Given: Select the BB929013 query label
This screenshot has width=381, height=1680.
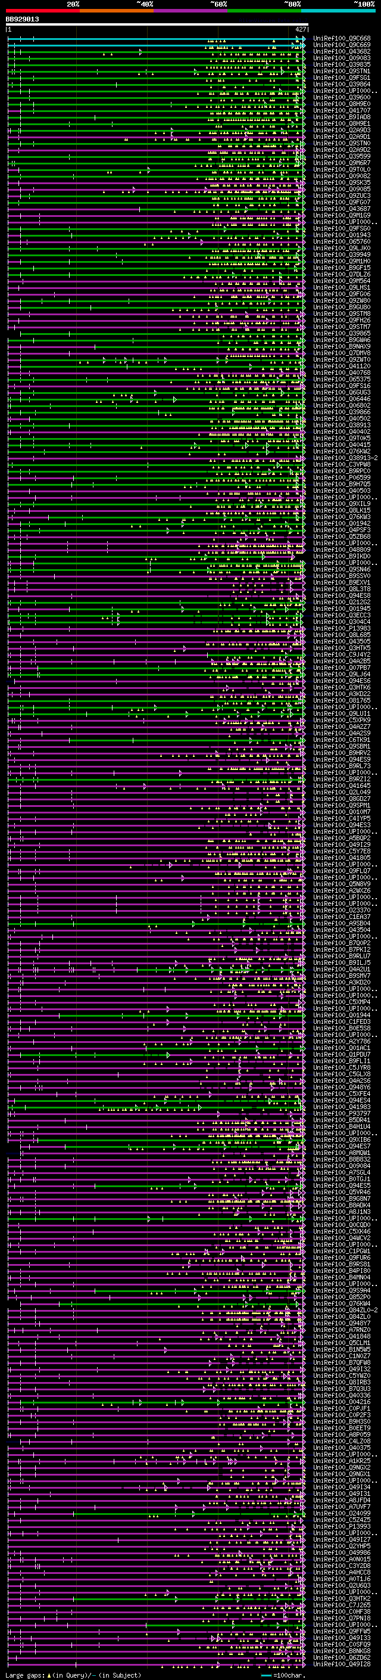Looking at the screenshot, I should pyautogui.click(x=22, y=20).
